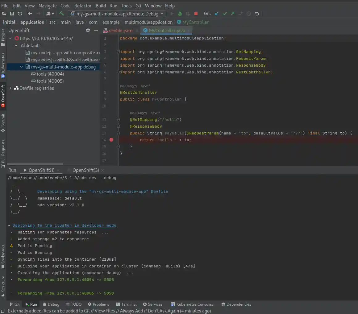Switch to the devfile.yaml editor tab
Screen dimensions: 358x314
pos(121,30)
